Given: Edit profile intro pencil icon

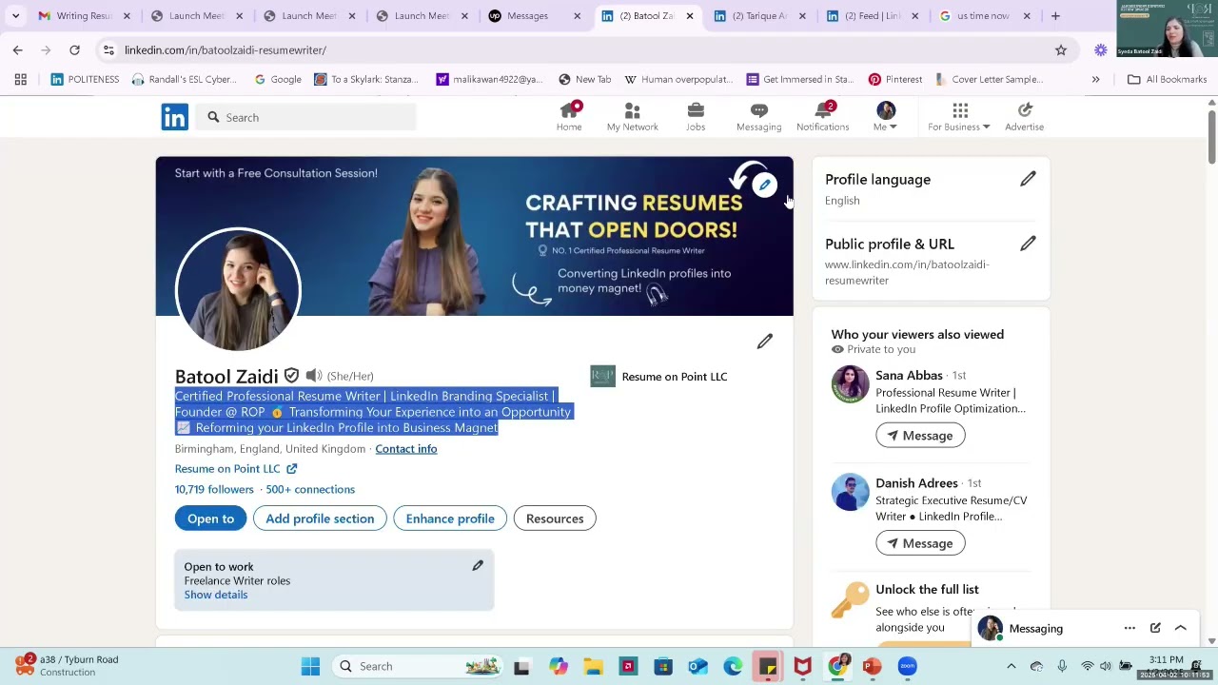Looking at the screenshot, I should pyautogui.click(x=764, y=342).
